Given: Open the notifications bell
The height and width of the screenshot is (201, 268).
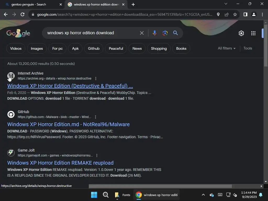Looking at the screenshot, I should point(261,195).
